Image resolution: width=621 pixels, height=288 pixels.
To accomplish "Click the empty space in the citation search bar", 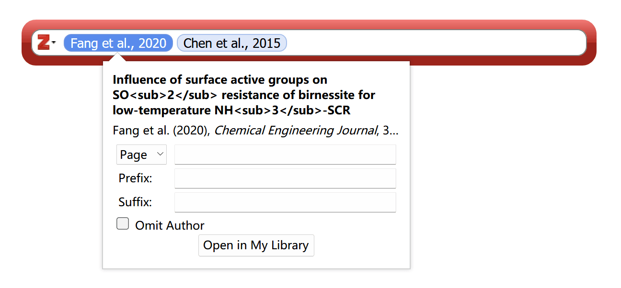I will [x=431, y=43].
